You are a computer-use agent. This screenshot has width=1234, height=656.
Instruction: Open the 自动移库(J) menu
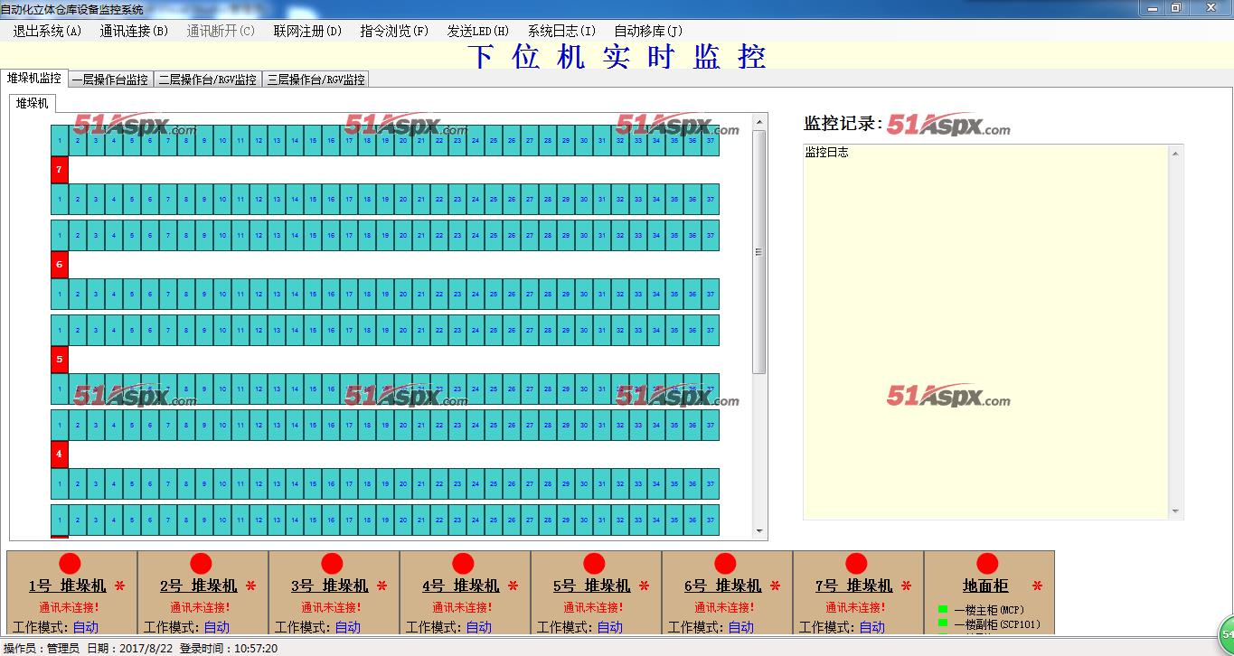coord(648,31)
